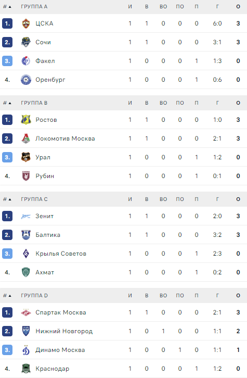The image size is (247, 378).
Task: Sort Группа B by position column
Action: tap(7, 103)
